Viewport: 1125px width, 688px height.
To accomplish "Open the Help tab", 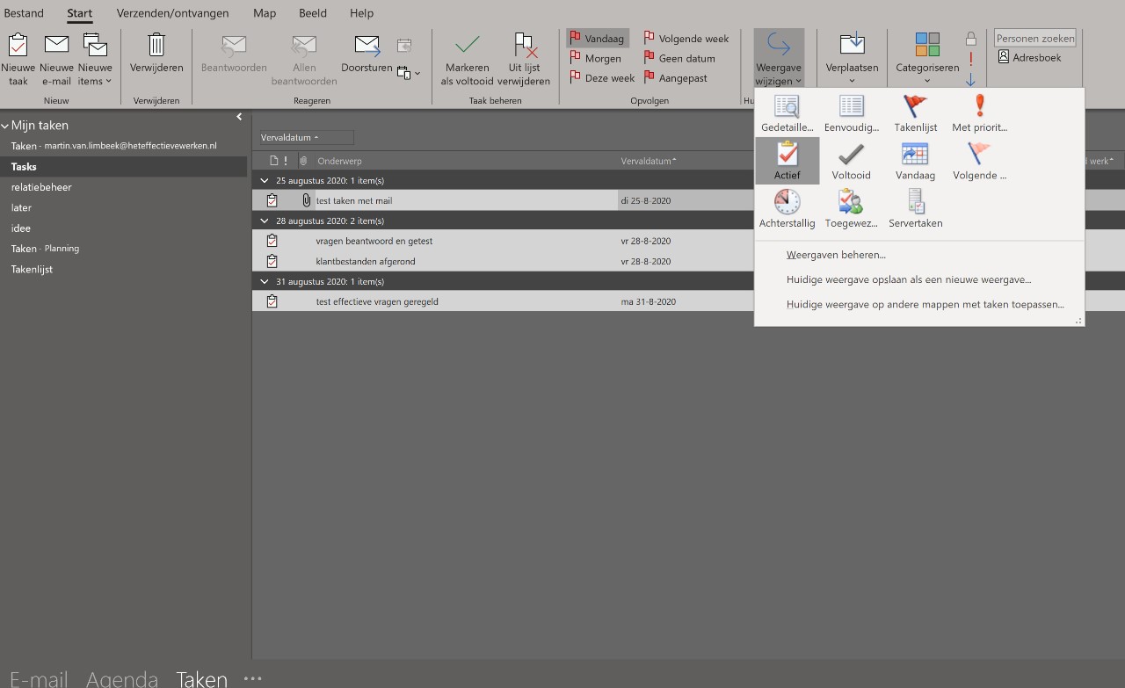I will coord(361,13).
